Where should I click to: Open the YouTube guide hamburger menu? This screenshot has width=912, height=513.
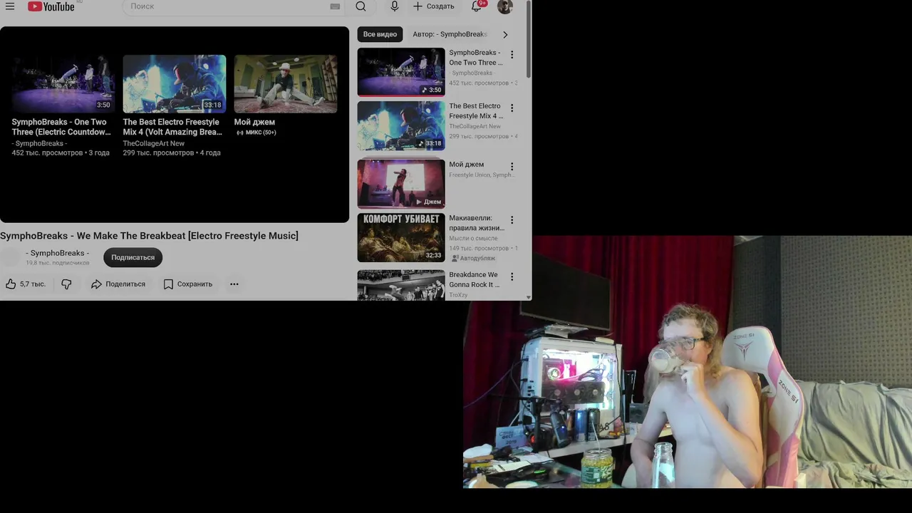10,6
